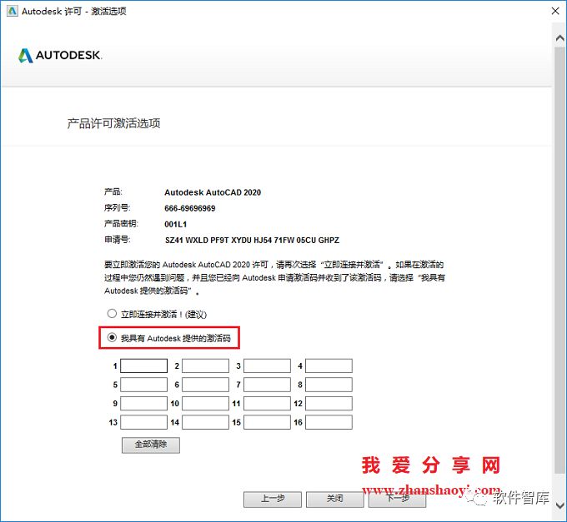Click the product key 001L1
567x522 pixels.
175,224
